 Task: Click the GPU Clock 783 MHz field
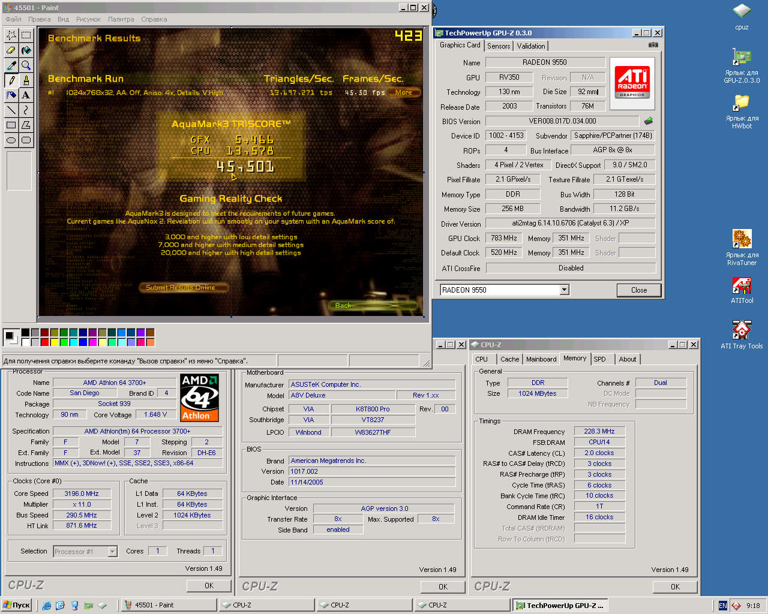click(504, 238)
